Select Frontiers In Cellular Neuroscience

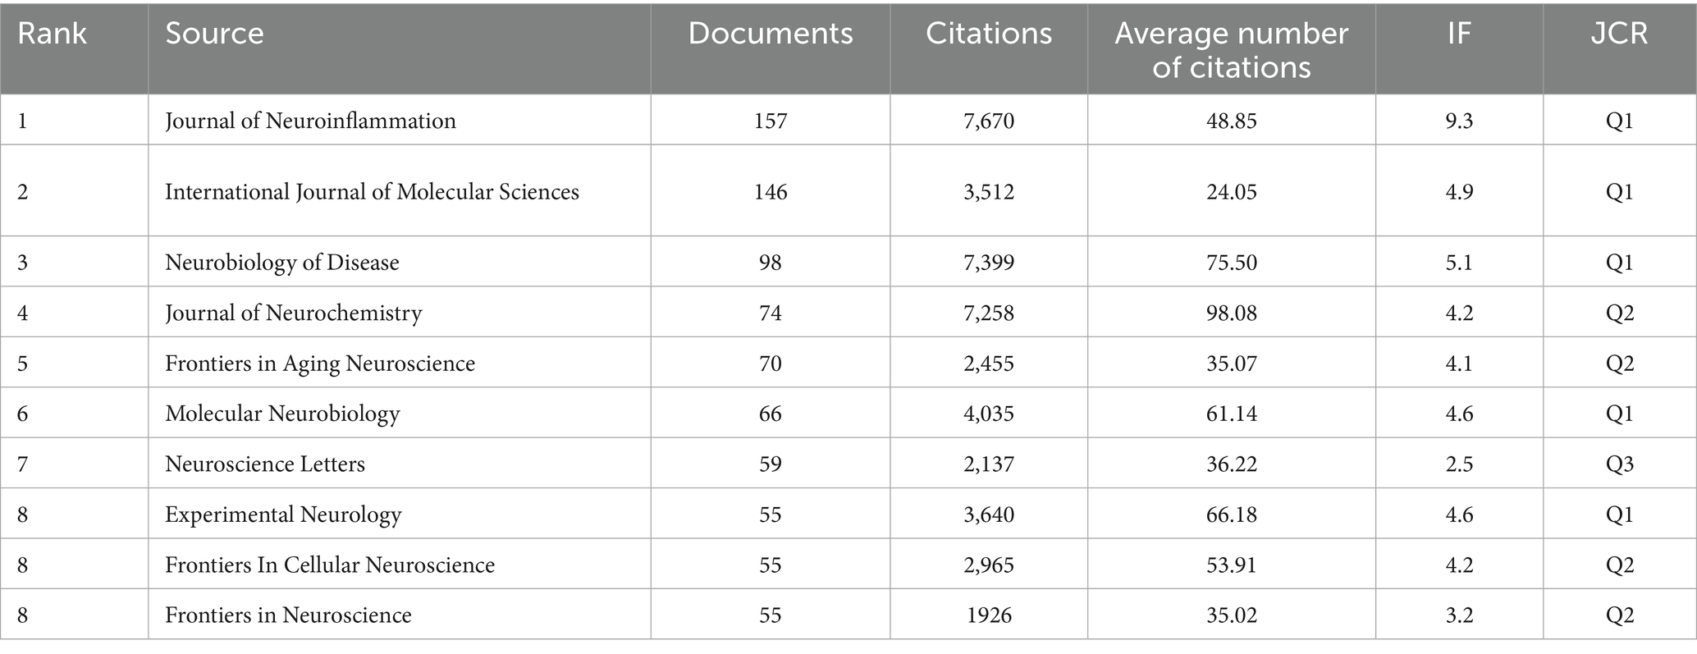pyautogui.click(x=330, y=565)
